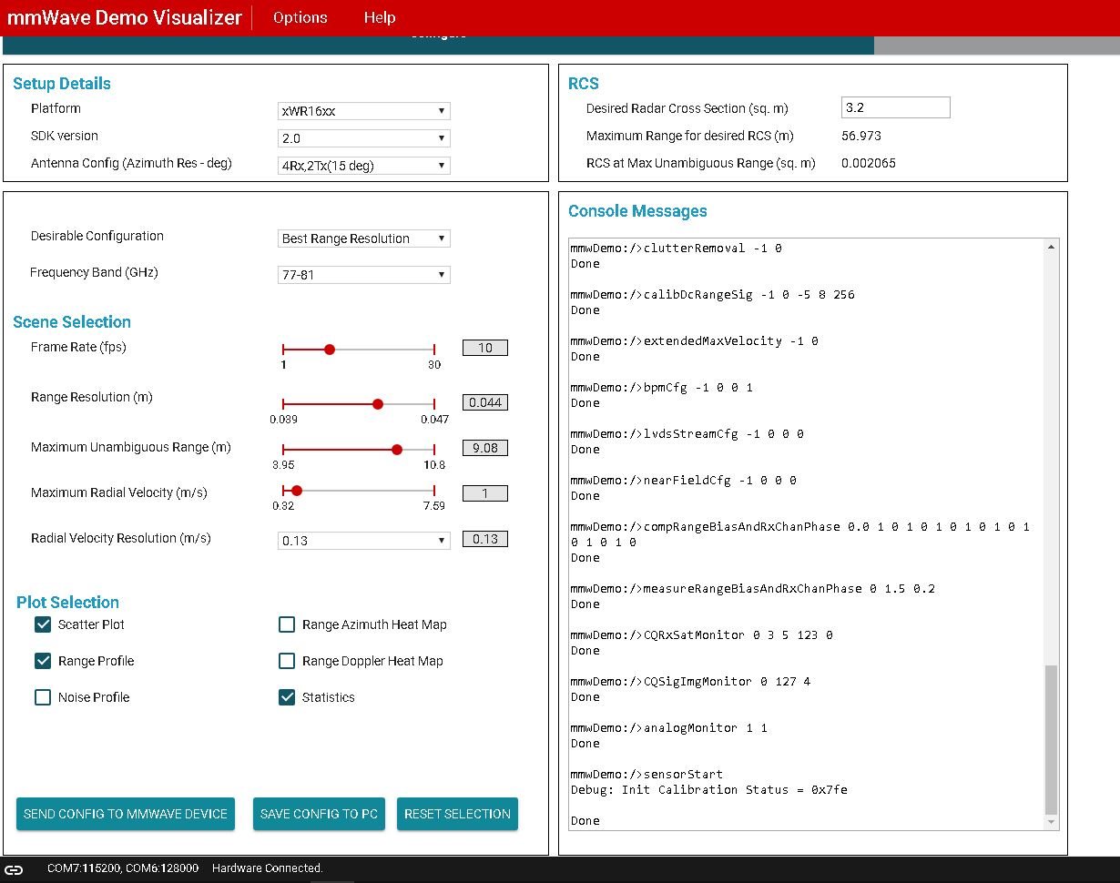
Task: Enable the Range Azimuth Heat Map checkbox
Action: [x=287, y=624]
